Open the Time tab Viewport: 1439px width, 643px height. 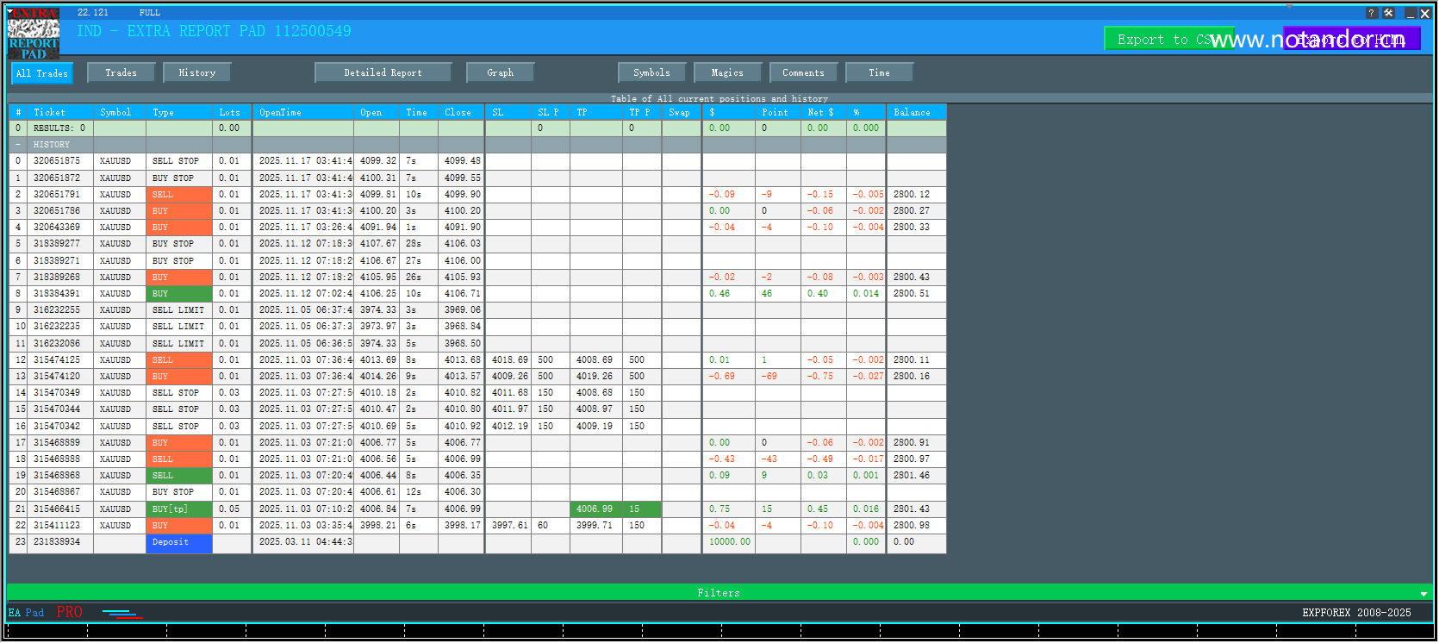pos(880,72)
